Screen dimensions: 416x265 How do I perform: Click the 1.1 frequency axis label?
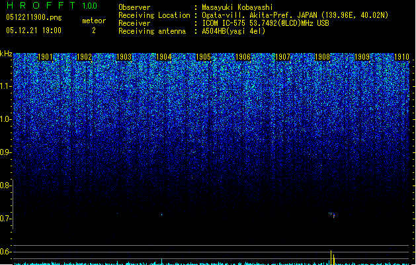click(x=6, y=86)
